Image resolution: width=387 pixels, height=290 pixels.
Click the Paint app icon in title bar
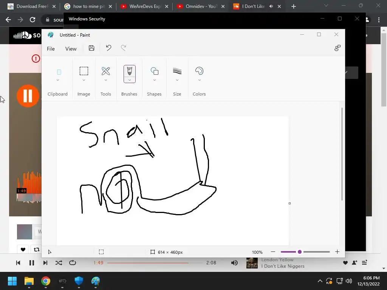pos(51,35)
